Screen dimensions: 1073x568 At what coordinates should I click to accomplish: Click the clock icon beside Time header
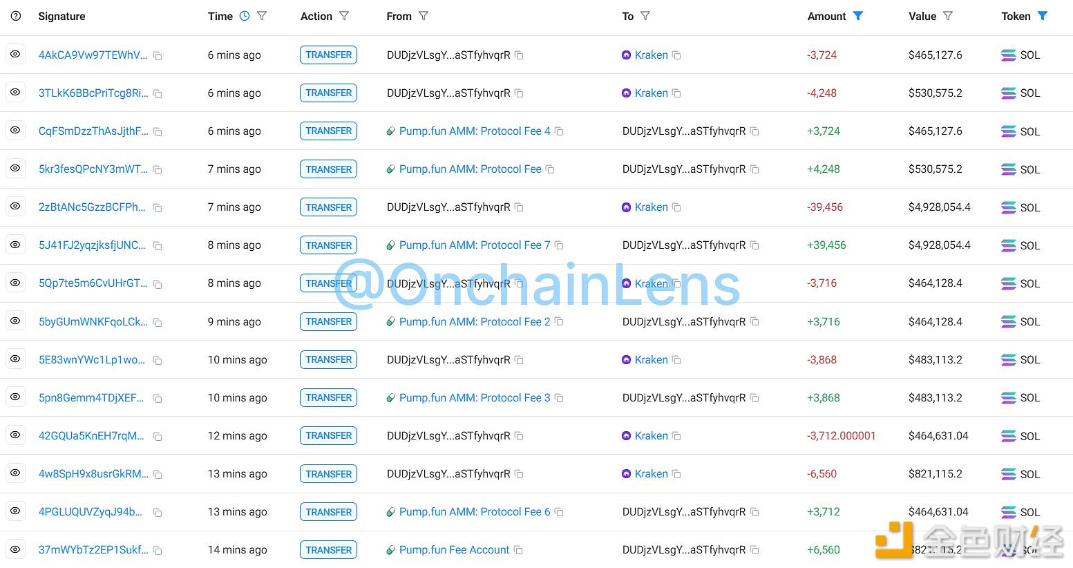[245, 16]
